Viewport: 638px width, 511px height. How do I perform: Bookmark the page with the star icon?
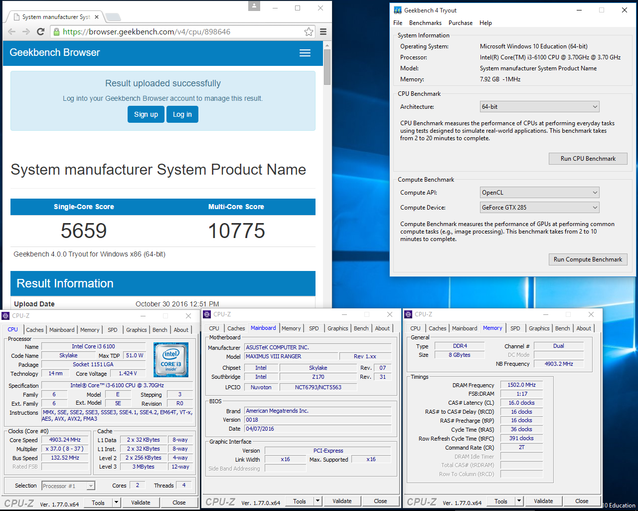309,31
